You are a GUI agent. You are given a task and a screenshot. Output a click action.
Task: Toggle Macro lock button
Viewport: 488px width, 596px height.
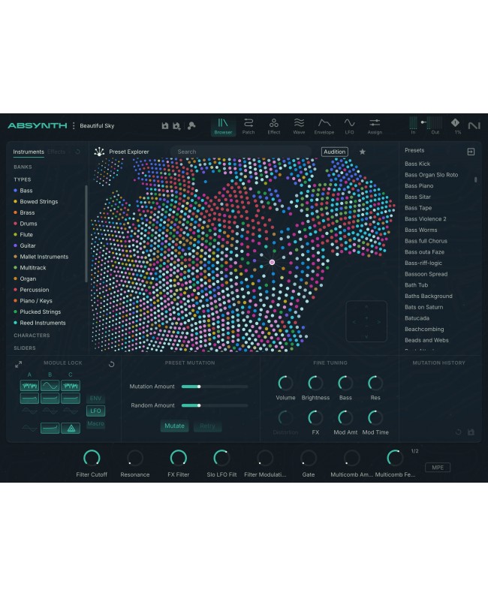coord(96,423)
